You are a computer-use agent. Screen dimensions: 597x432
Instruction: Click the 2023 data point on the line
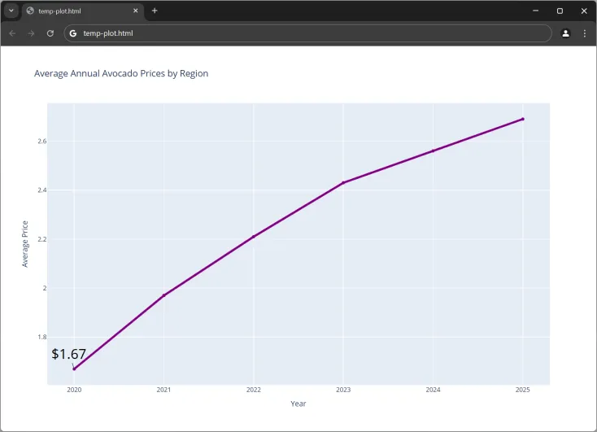point(343,183)
